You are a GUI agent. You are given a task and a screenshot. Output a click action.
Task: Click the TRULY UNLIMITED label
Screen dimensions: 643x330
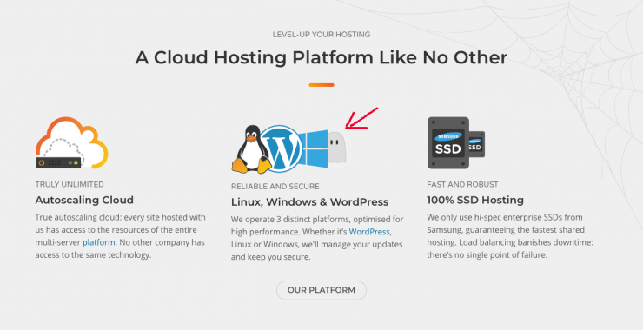click(70, 184)
